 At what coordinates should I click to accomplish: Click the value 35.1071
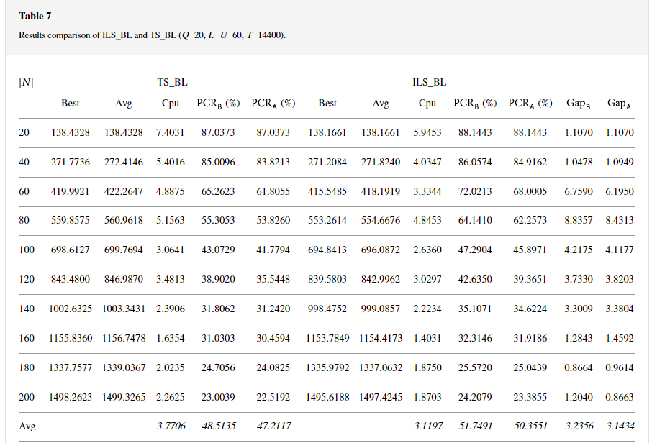[x=475, y=309]
